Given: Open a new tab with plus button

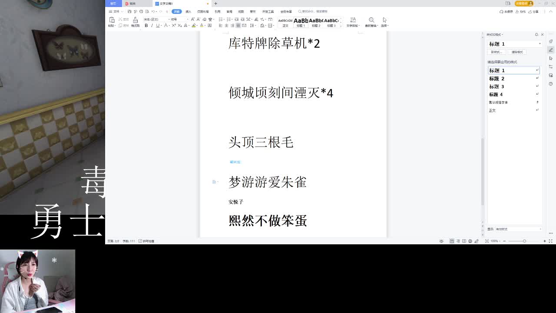Looking at the screenshot, I should tap(215, 3).
